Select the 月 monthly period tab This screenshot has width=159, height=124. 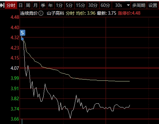[x=36, y=5]
